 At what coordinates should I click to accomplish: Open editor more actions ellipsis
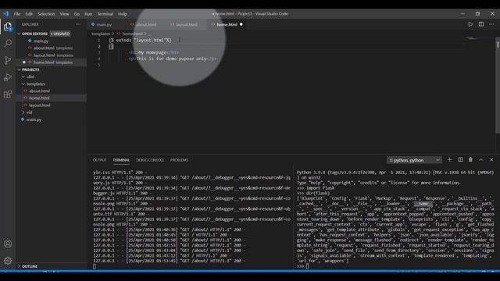coord(491,24)
